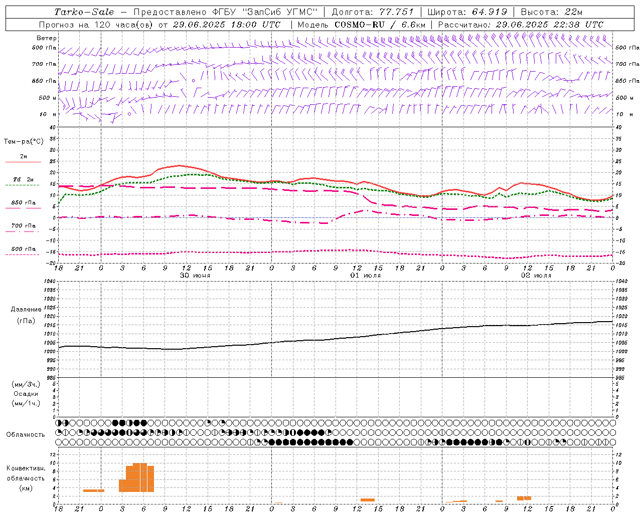Click the Конвективн. convective cloud label
Viewport: 642px width, 513px height.
click(x=26, y=468)
